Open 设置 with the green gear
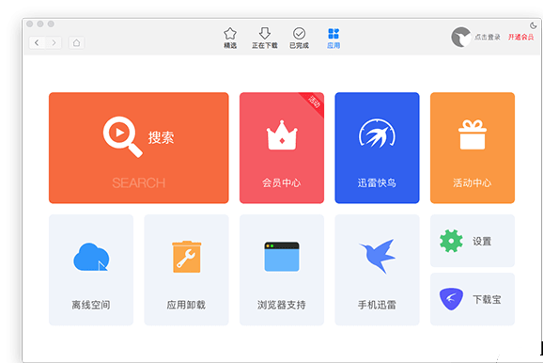Image resolution: width=543 pixels, height=363 pixels. pyautogui.click(x=473, y=241)
